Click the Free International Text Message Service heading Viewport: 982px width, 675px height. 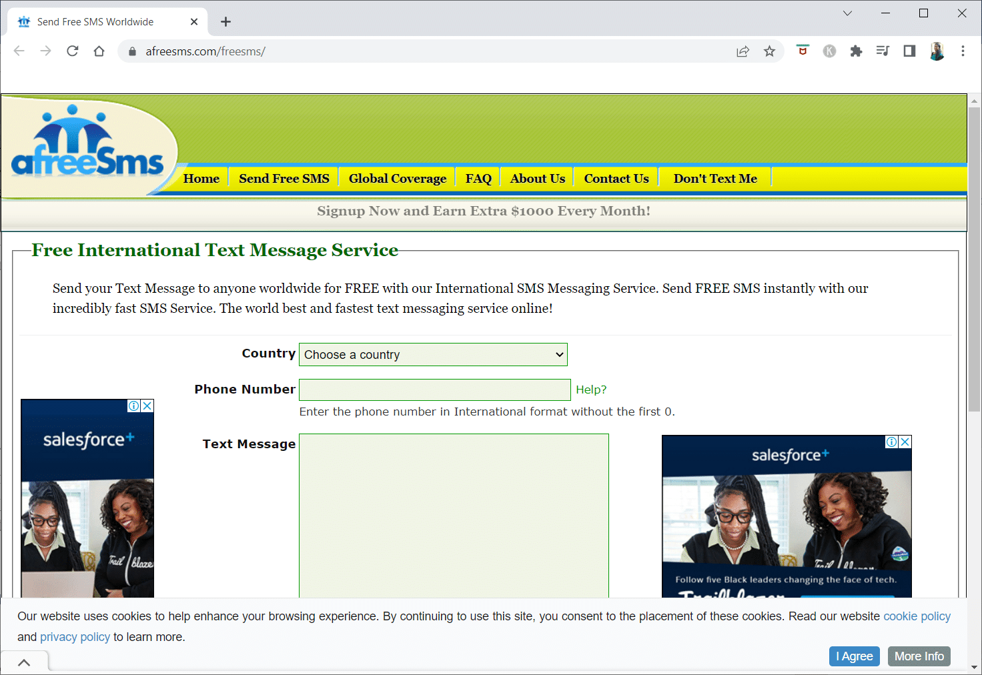215,250
